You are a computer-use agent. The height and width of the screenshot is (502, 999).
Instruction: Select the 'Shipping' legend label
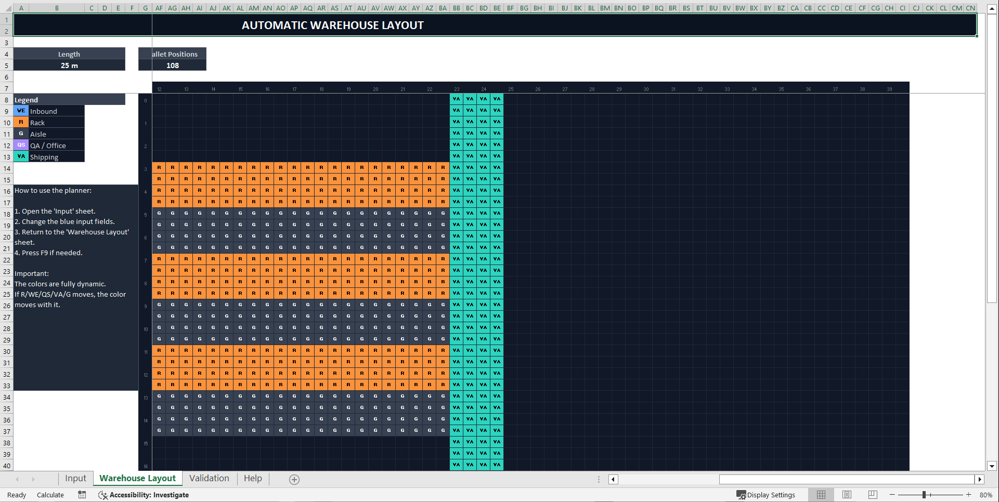pos(56,156)
